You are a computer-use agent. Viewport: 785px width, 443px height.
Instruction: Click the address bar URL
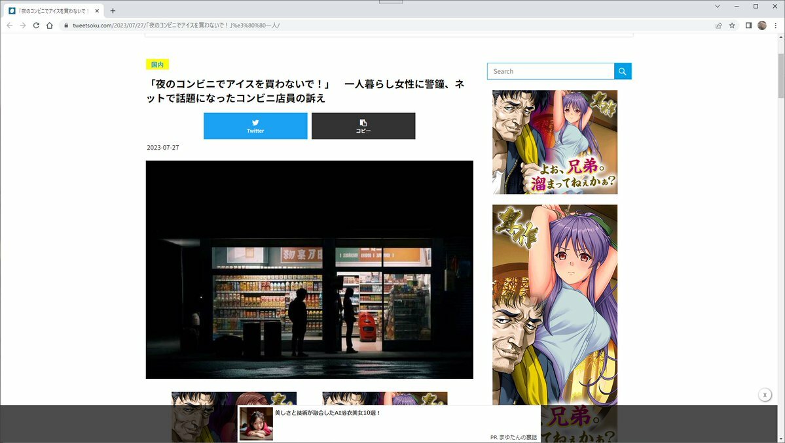click(176, 25)
